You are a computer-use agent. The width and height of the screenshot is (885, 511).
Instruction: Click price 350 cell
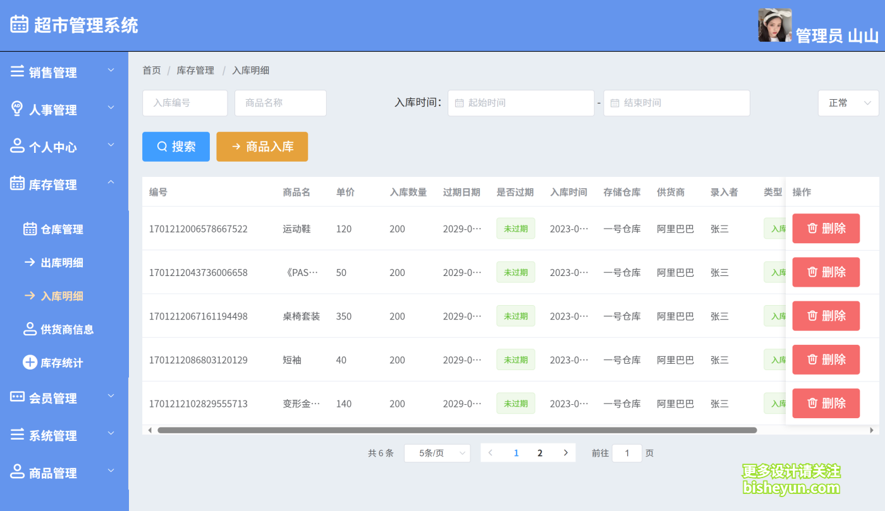[344, 316]
